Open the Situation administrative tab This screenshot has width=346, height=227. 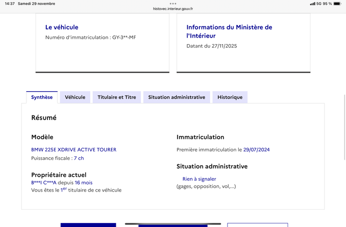point(176,97)
